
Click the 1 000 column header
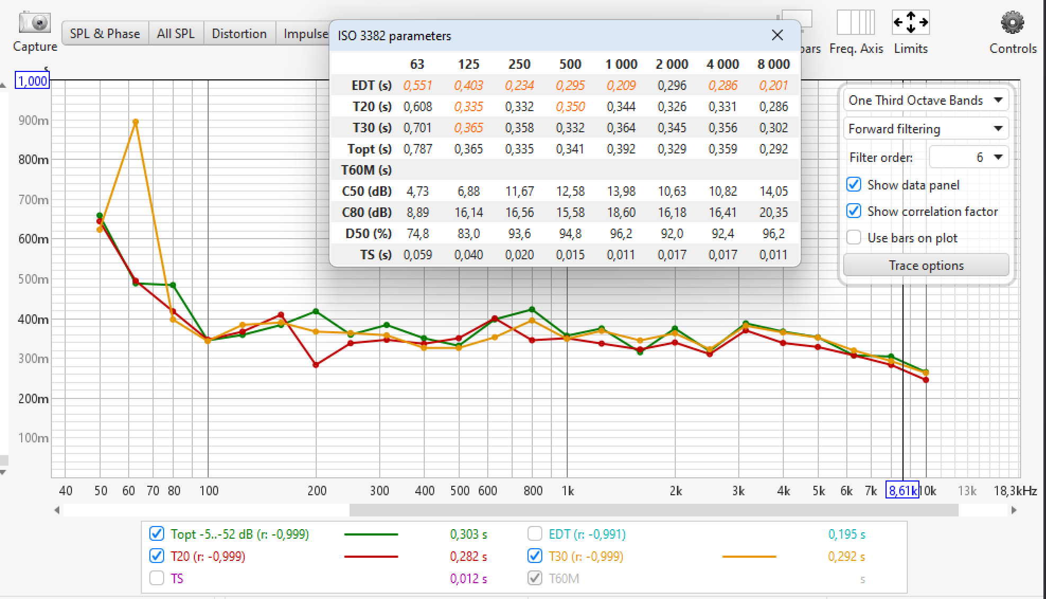(x=621, y=64)
